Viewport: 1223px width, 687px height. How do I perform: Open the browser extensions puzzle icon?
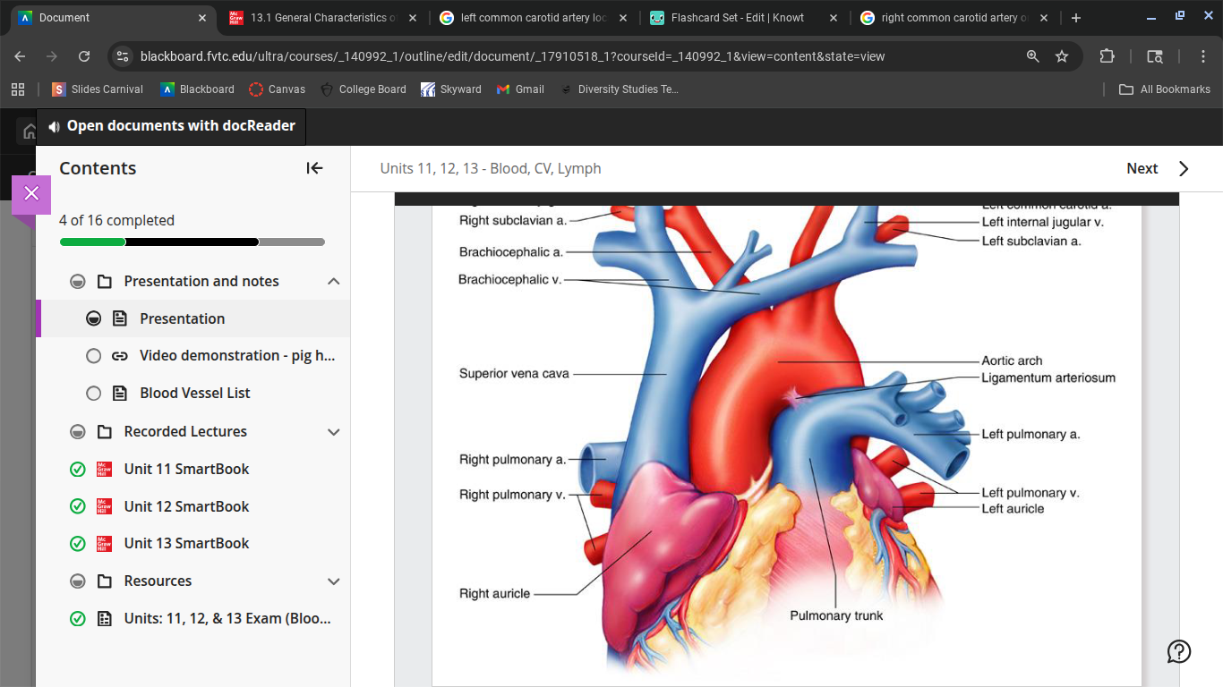point(1108,56)
